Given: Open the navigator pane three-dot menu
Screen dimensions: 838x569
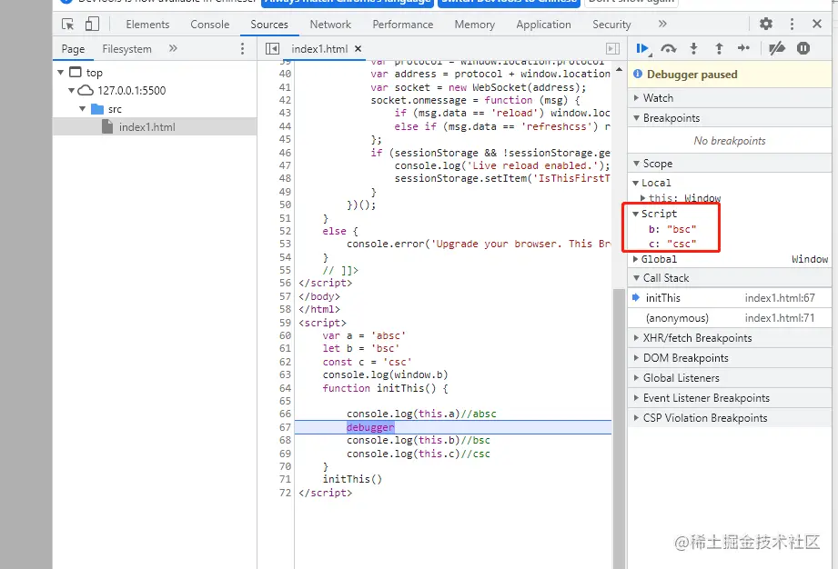Looking at the screenshot, I should [x=242, y=48].
